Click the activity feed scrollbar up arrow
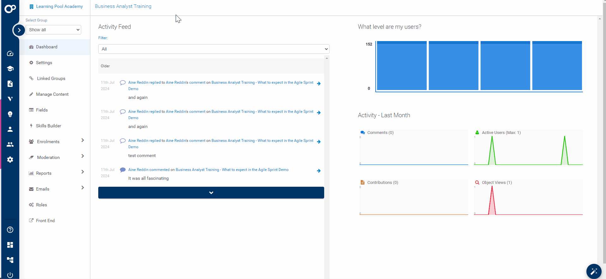Image resolution: width=606 pixels, height=279 pixels. (327, 58)
